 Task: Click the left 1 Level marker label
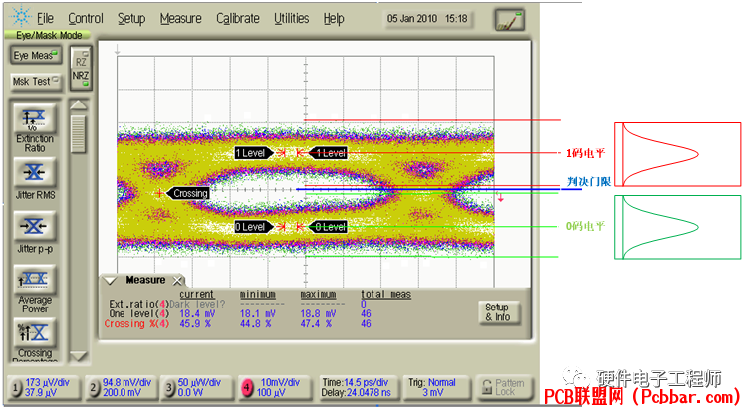[x=253, y=153]
